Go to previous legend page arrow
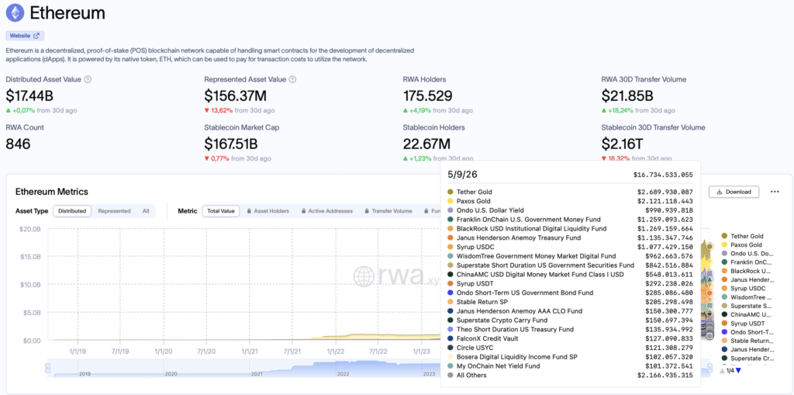 (722, 371)
